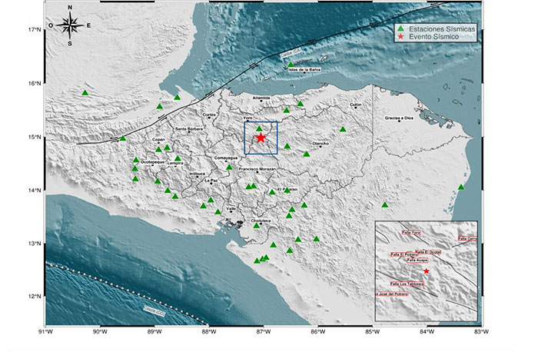Click the red star in the inset map

427,271
